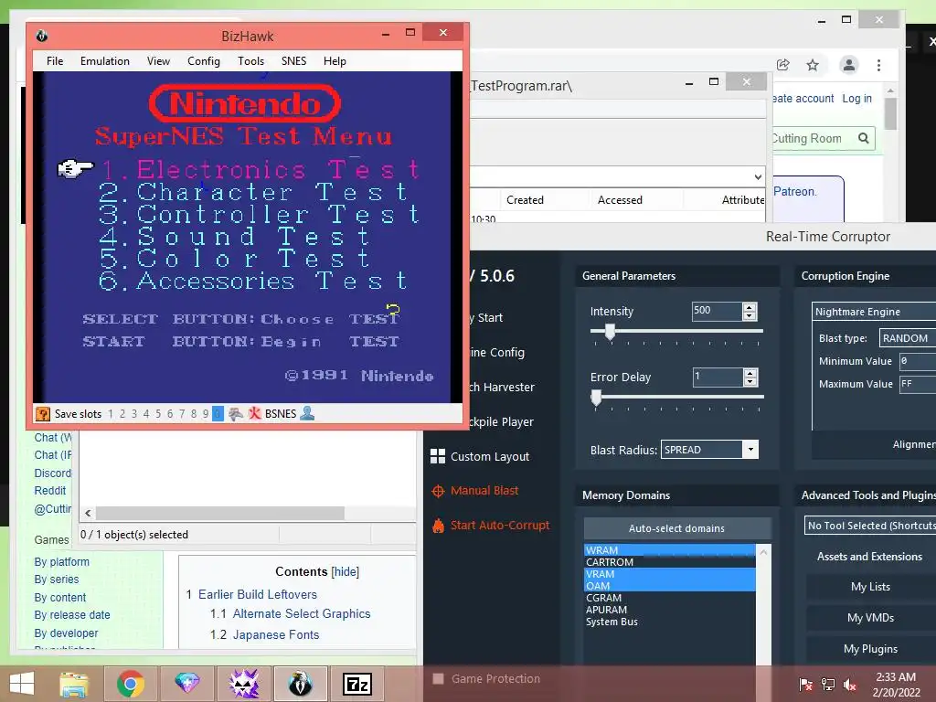The height and width of the screenshot is (702, 936).
Task: Click the BizHawk title bar app icon
Action: 42,36
